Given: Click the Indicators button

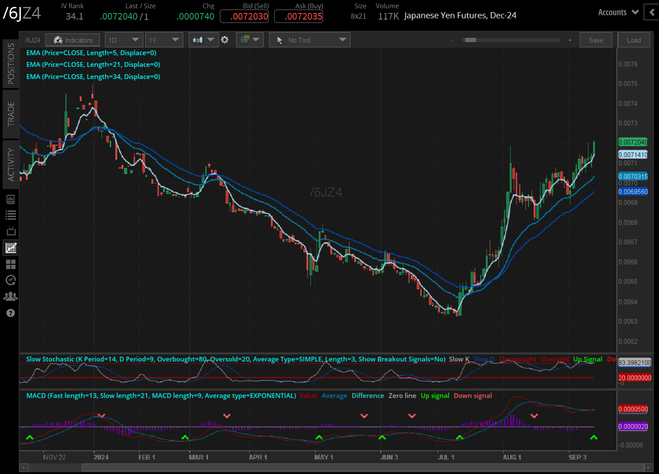Looking at the screenshot, I should 73,40.
